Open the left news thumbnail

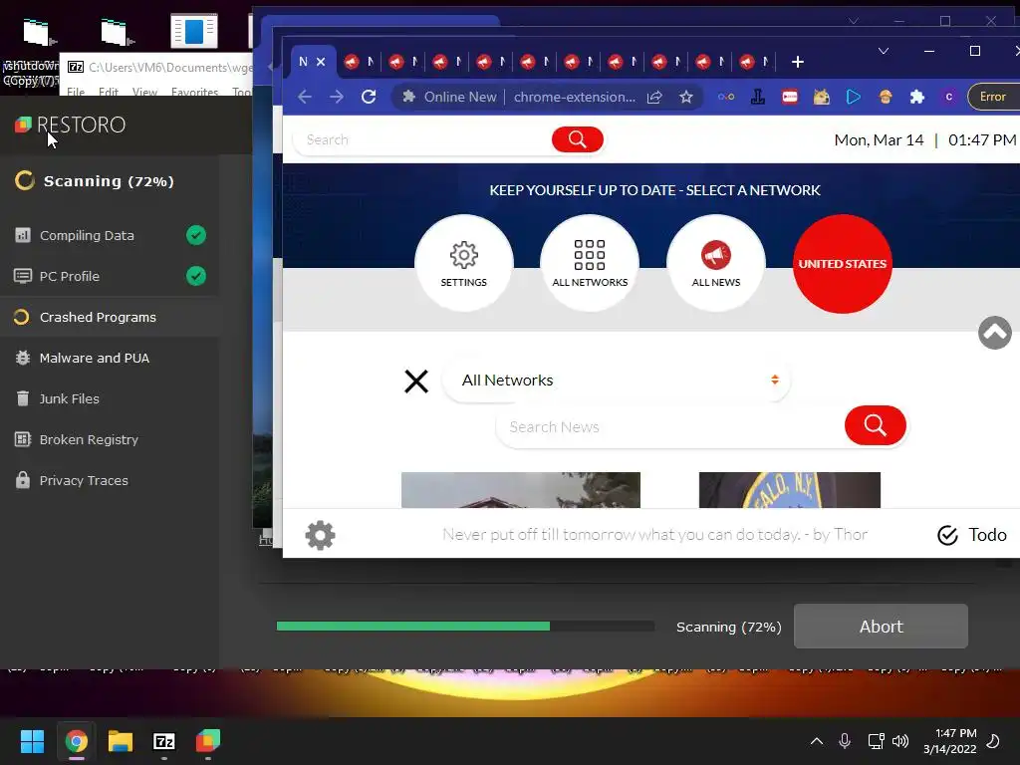pyautogui.click(x=520, y=490)
